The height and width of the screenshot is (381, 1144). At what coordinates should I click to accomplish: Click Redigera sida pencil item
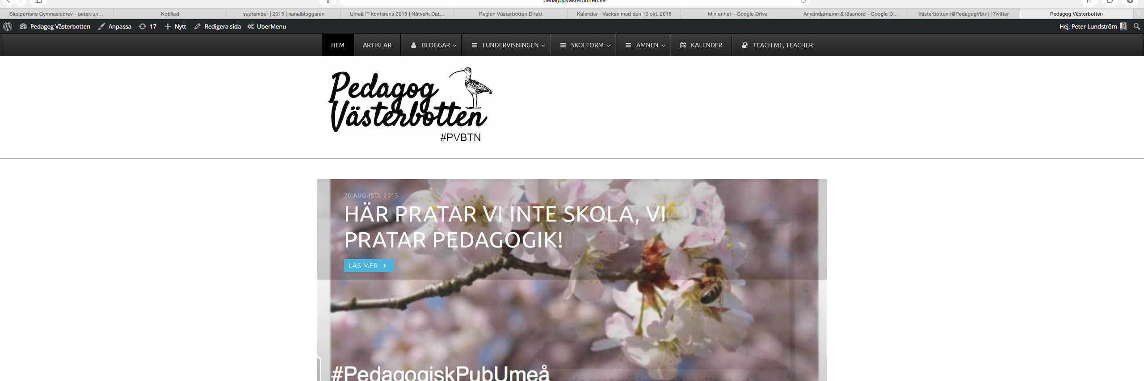[x=218, y=26]
